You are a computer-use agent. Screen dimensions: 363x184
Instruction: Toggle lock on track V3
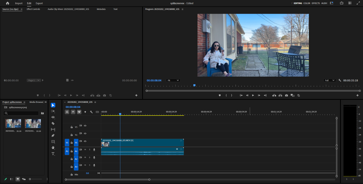pos(72,127)
